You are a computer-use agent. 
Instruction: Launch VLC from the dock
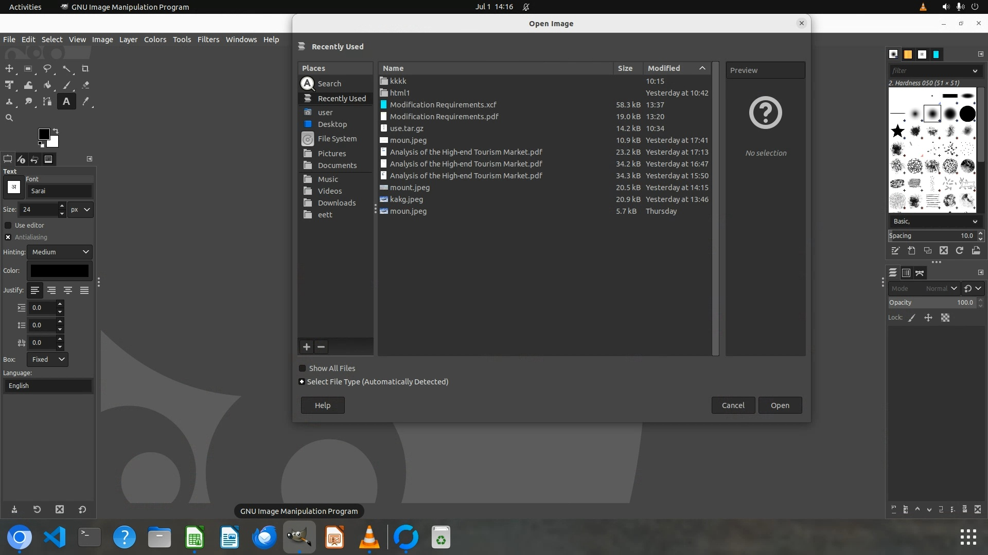[x=369, y=538]
